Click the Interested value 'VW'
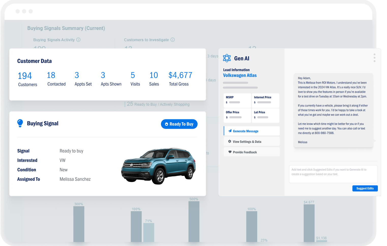Image resolution: width=387 pixels, height=246 pixels. coord(63,160)
